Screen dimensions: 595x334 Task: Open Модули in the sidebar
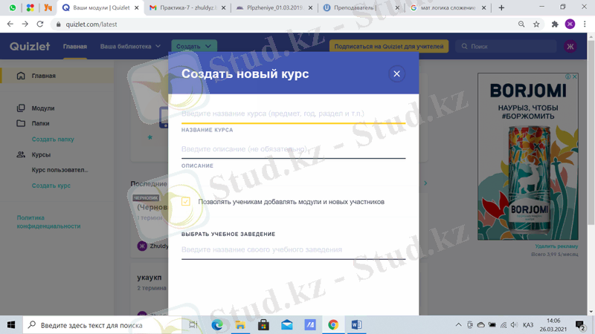pyautogui.click(x=43, y=108)
